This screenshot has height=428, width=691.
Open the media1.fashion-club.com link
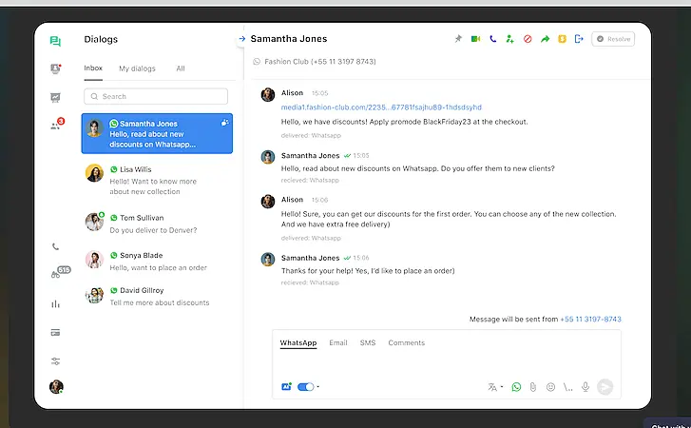click(381, 107)
